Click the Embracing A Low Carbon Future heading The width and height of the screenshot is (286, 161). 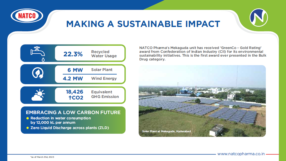[73, 112]
